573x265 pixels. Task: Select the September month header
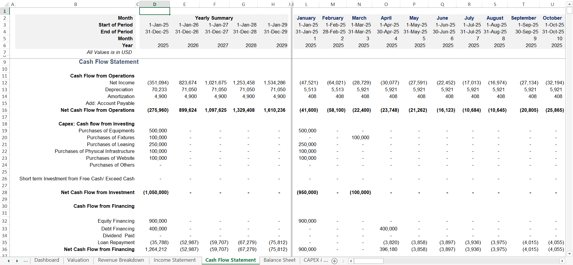[523, 18]
